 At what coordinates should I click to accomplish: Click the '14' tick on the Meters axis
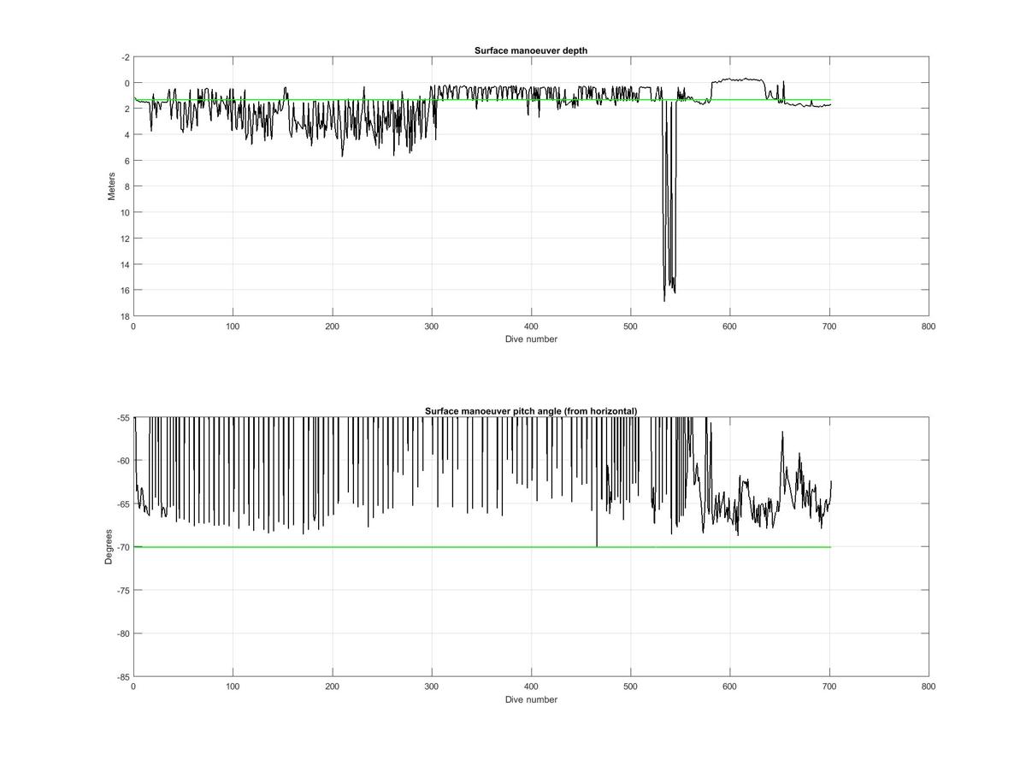coord(125,264)
